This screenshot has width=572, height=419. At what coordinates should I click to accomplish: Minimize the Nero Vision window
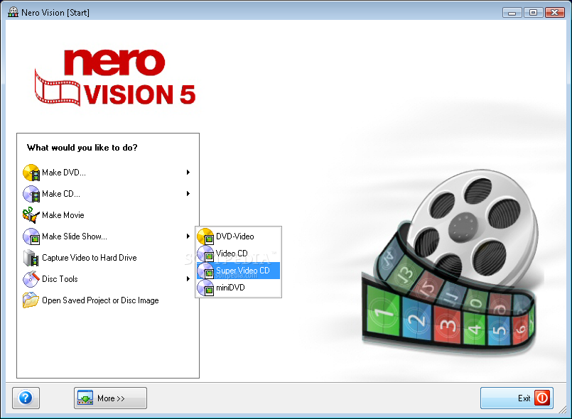click(512, 13)
